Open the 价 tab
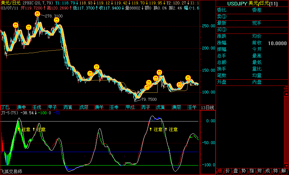 [228, 171]
